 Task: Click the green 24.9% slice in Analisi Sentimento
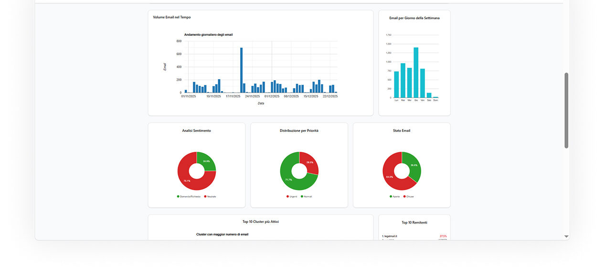click(207, 161)
